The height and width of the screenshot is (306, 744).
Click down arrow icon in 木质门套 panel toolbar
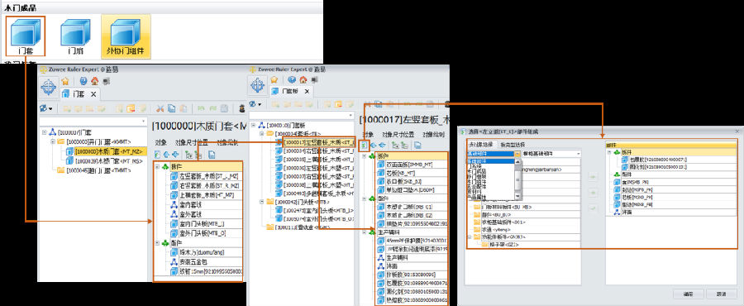175,154
